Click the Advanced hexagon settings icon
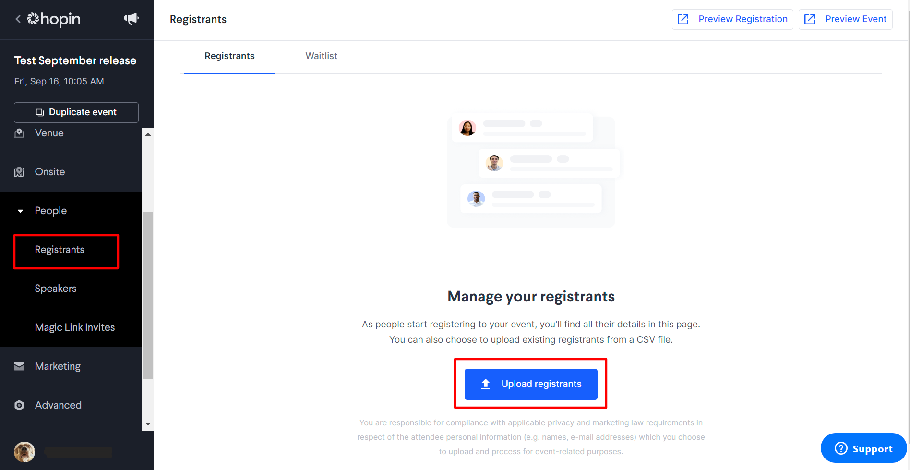 pyautogui.click(x=19, y=405)
